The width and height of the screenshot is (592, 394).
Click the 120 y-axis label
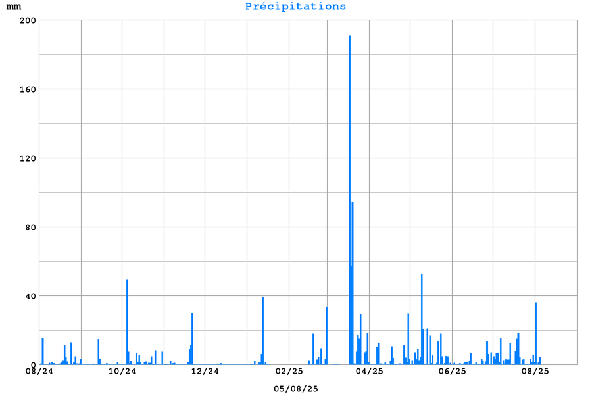pyautogui.click(x=28, y=158)
